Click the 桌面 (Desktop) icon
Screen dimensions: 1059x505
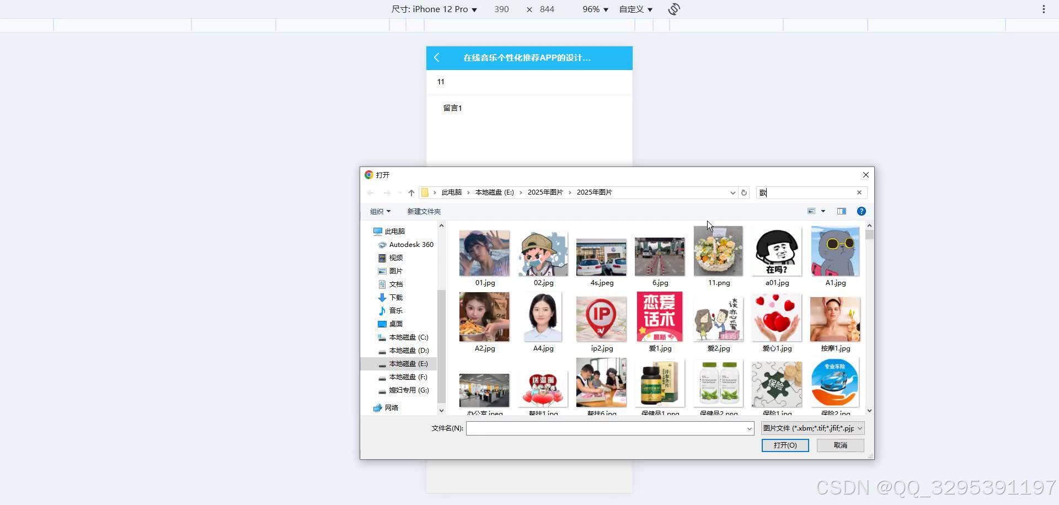click(x=382, y=324)
